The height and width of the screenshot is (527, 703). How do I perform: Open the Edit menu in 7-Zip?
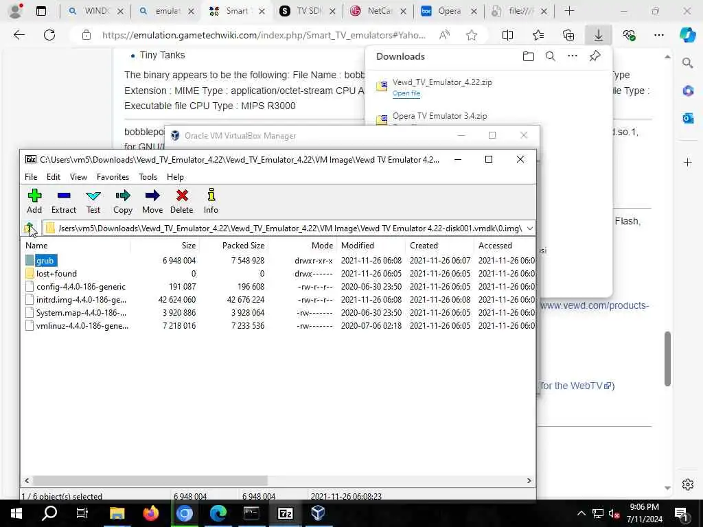[54, 177]
